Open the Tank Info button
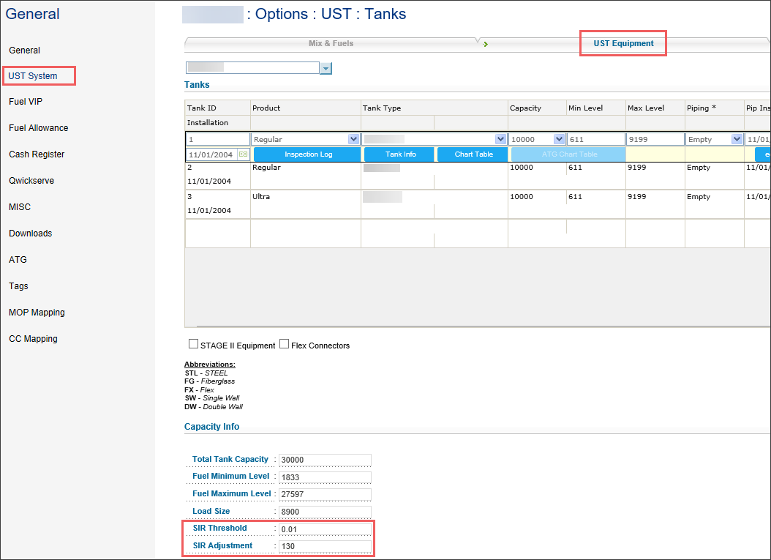 [x=400, y=154]
